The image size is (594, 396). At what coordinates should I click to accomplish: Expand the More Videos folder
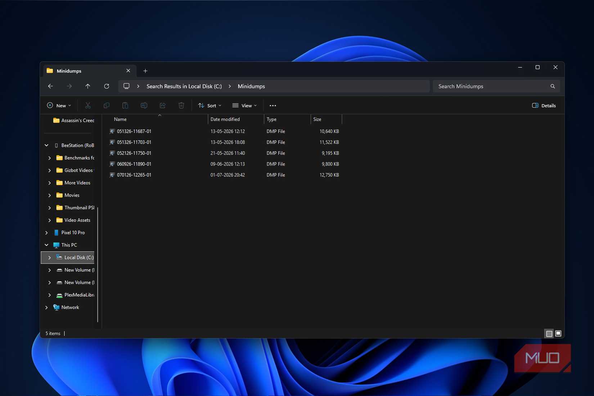[50, 183]
